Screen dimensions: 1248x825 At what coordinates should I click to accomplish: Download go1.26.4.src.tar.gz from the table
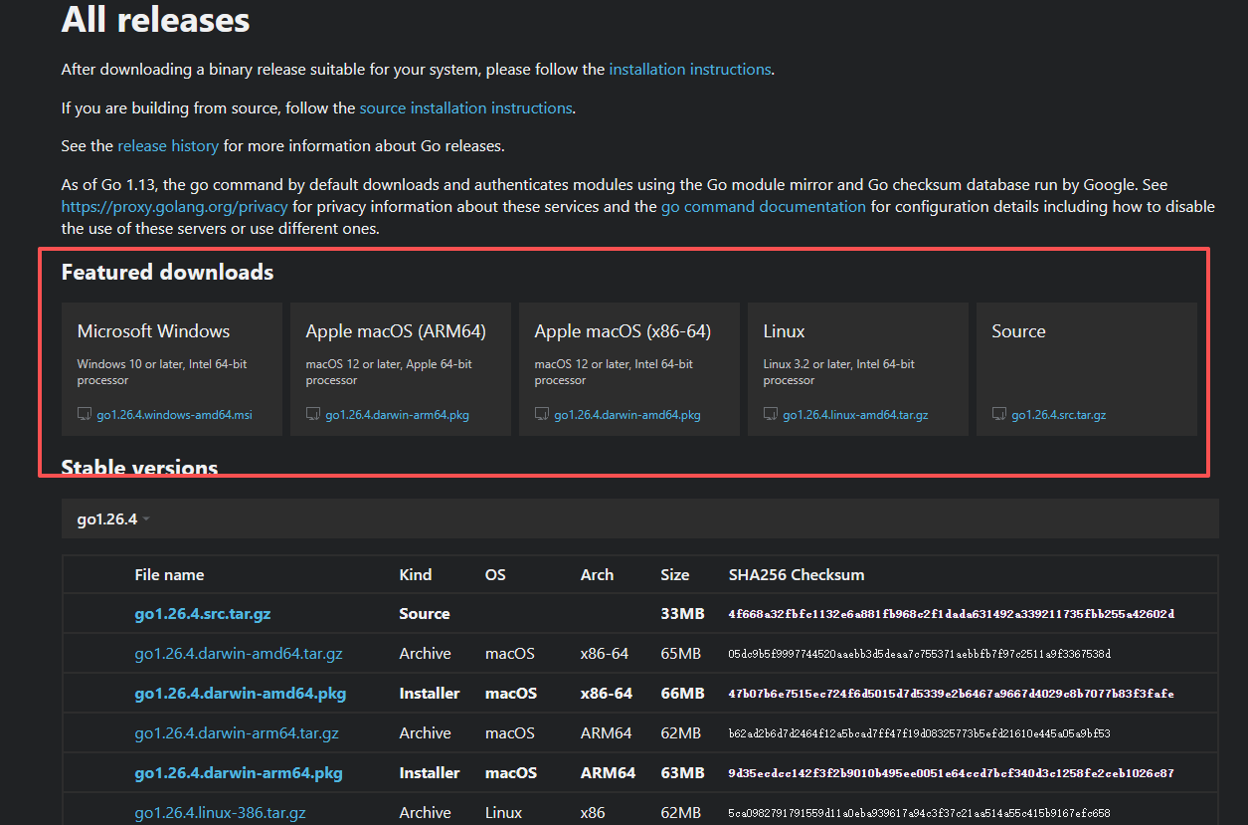tap(203, 614)
